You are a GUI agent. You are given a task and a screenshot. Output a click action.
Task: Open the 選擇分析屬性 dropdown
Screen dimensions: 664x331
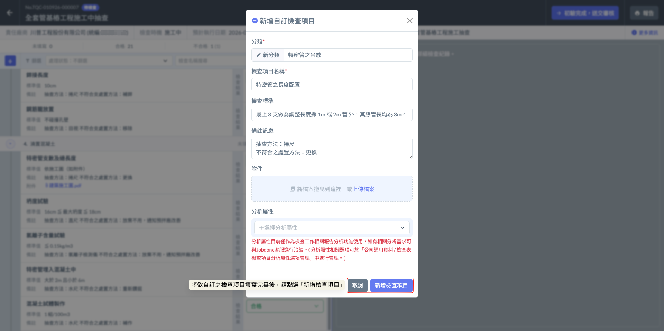tap(332, 228)
